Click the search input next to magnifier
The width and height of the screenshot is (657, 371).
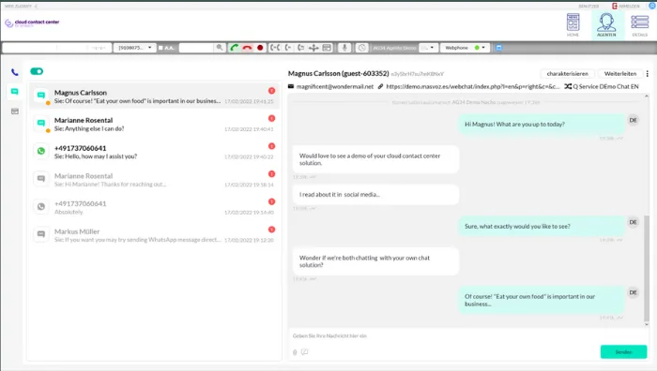196,48
